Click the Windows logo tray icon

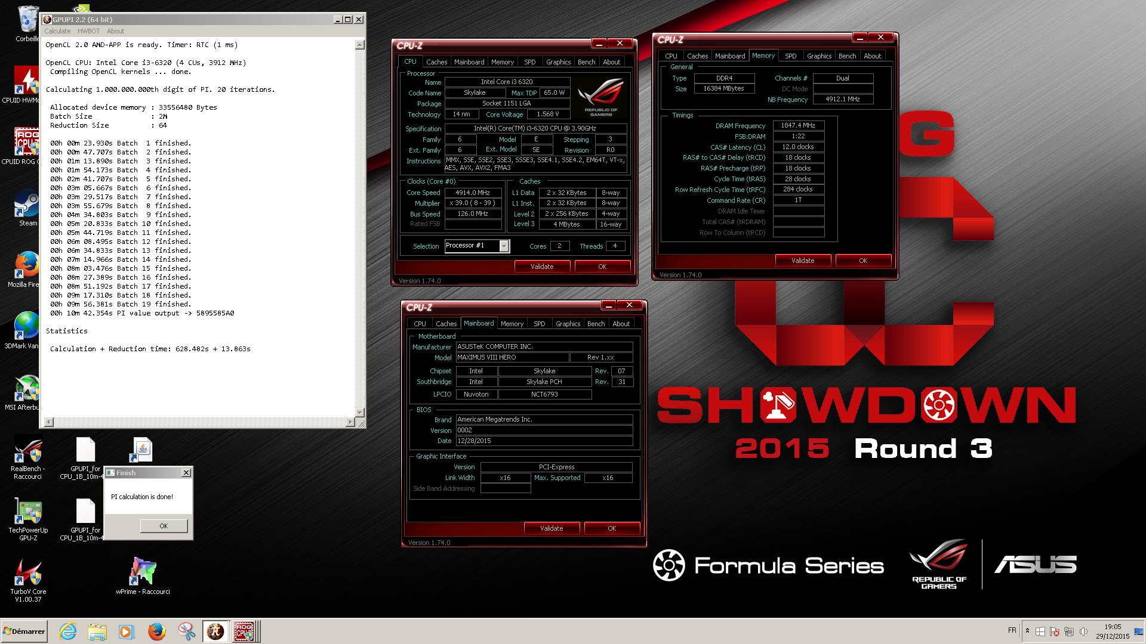coord(1040,631)
